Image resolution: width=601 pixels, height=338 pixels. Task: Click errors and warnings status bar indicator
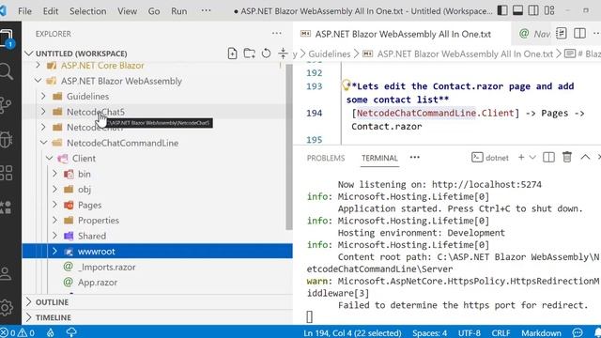18,332
